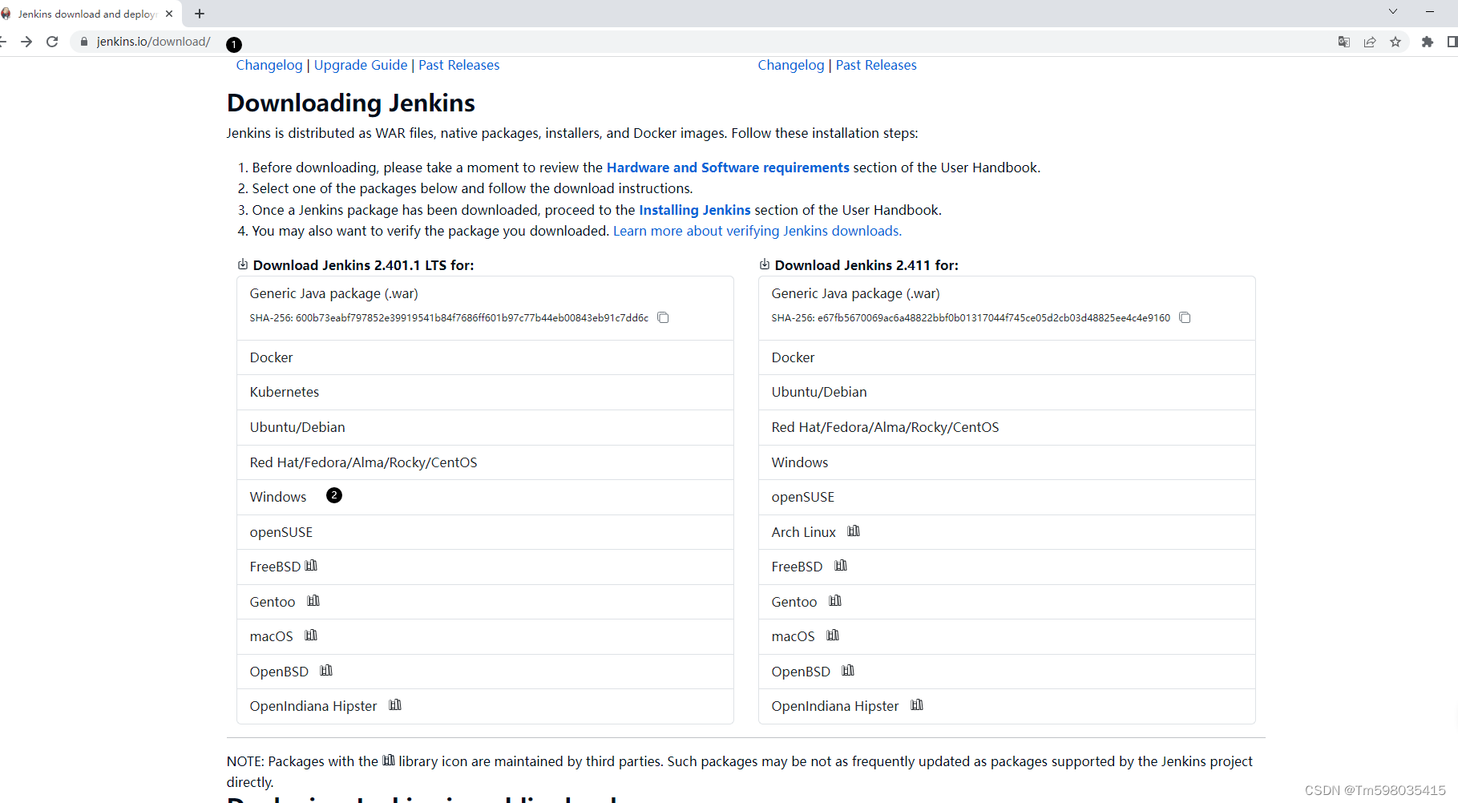Choose Windows under LTS 2.401.1 downloads
The image size is (1458, 803).
click(x=485, y=497)
